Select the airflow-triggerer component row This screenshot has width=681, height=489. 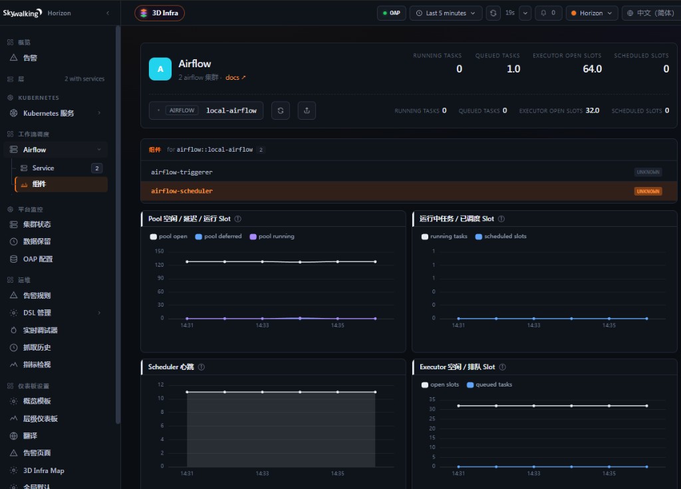click(409, 172)
